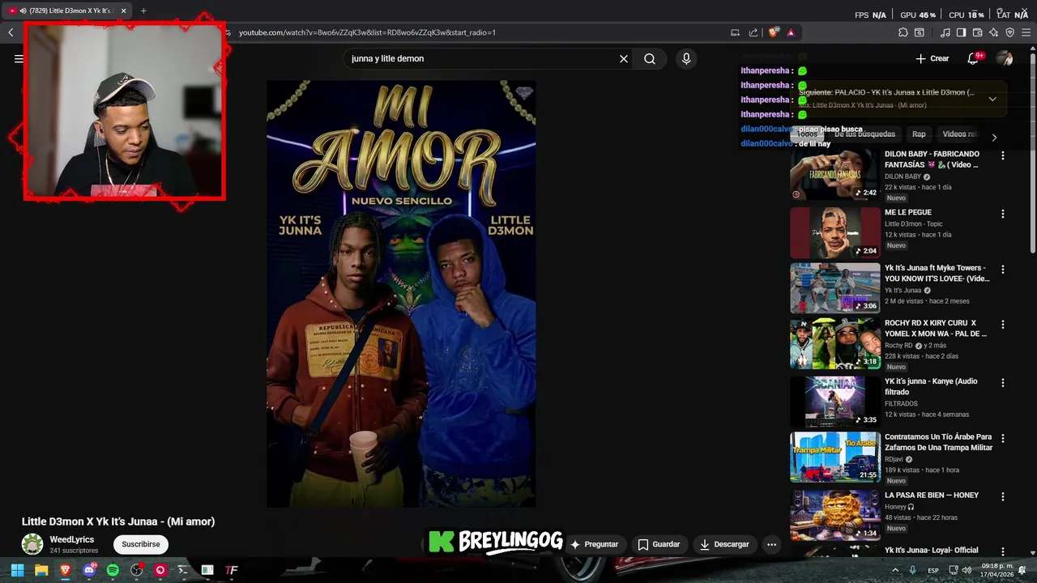Screen dimensions: 1037x583
Task: Open options for ME LE PEGUE
Action: click(1002, 214)
